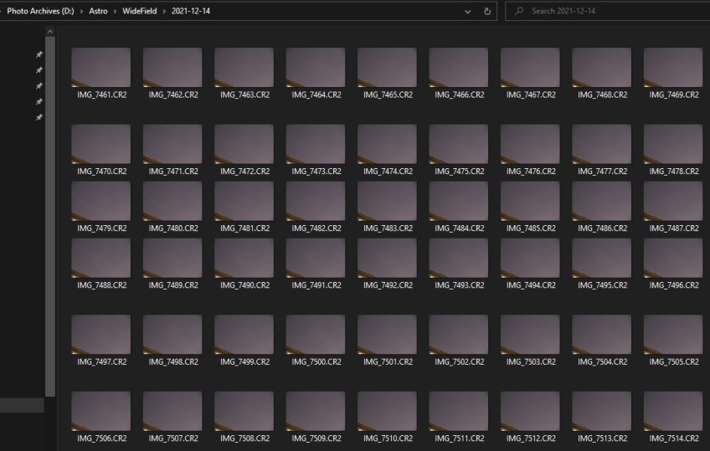Expand the chevron after WideField in breadcrumb
This screenshot has height=451, width=710.
[x=165, y=12]
